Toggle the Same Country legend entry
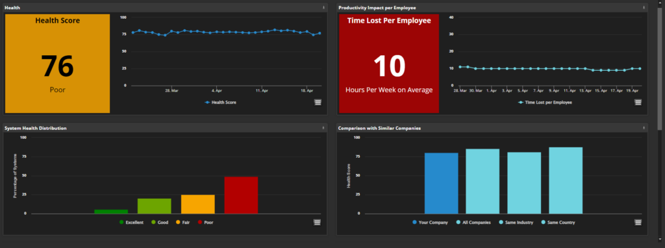665x248 pixels. click(558, 222)
